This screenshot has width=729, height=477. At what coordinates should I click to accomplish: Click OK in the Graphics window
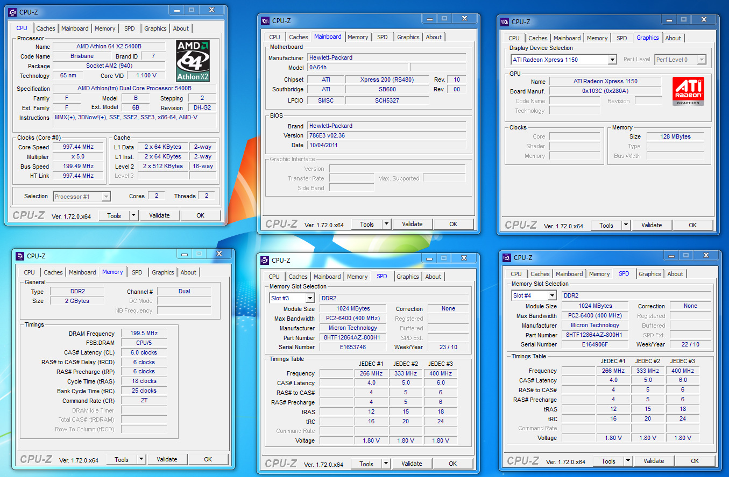pos(693,225)
